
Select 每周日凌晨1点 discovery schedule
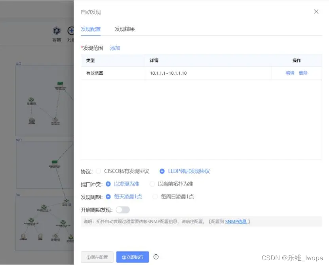click(154, 197)
